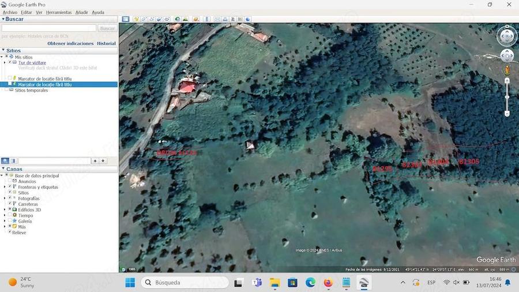The image size is (519, 292).
Task: Click the Obtener indicaciones link
Action: pos(70,43)
